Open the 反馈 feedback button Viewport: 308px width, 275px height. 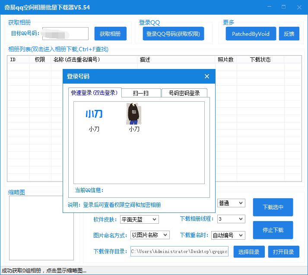coord(289,34)
